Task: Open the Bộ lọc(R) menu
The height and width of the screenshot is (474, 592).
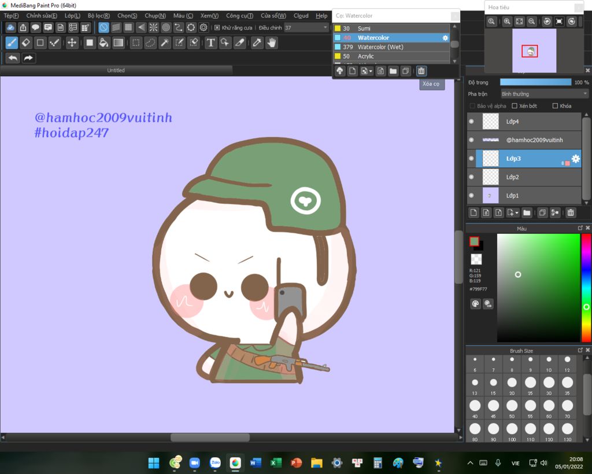Action: (98, 16)
